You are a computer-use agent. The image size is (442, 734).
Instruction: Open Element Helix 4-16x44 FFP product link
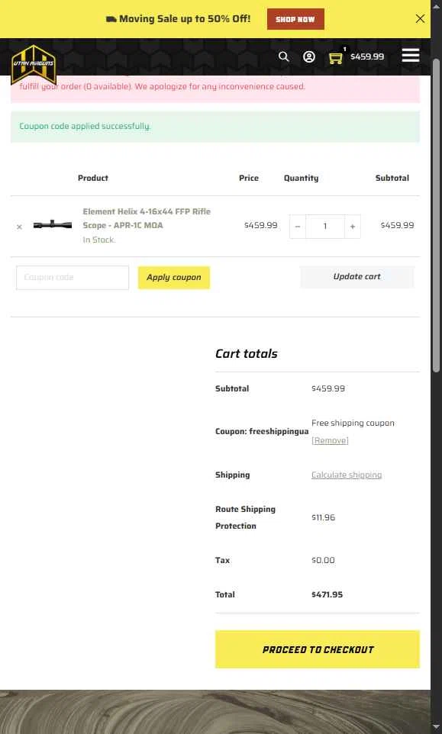(147, 218)
